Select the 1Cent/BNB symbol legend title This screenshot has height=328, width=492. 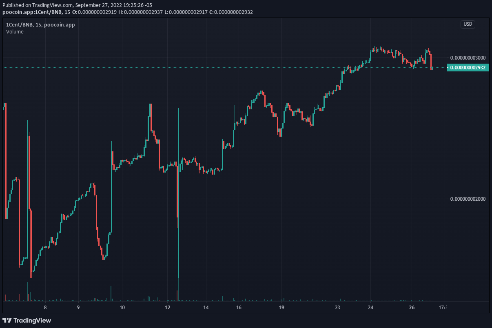pos(40,24)
